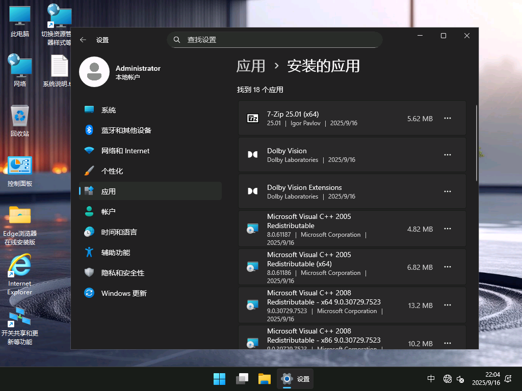
Task: Select the 此电脑 desktop icon
Action: click(20, 21)
